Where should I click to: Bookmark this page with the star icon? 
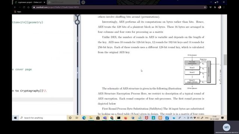[205, 7]
